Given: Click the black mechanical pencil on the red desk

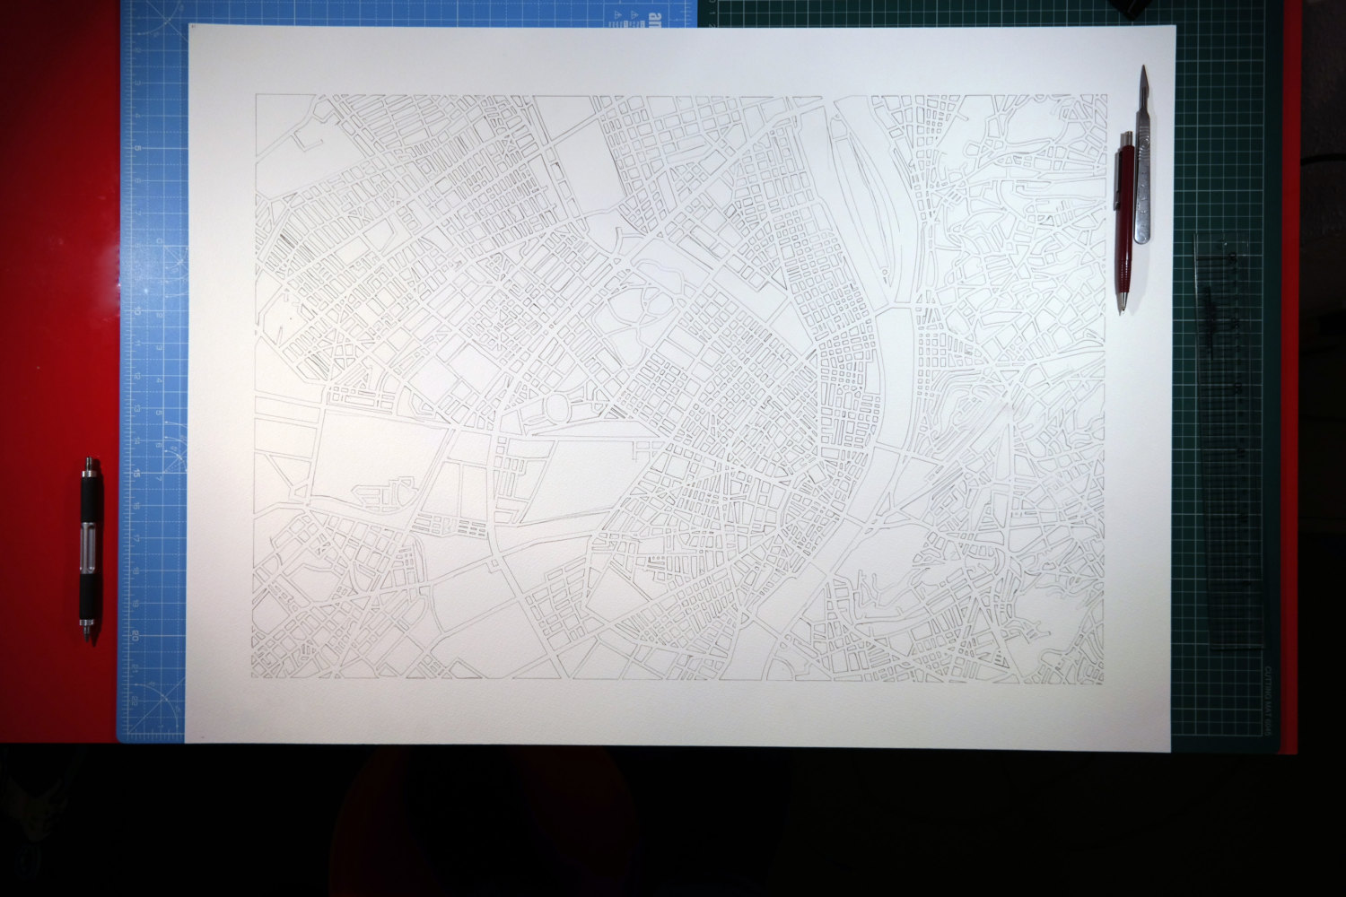Looking at the screenshot, I should (89, 550).
